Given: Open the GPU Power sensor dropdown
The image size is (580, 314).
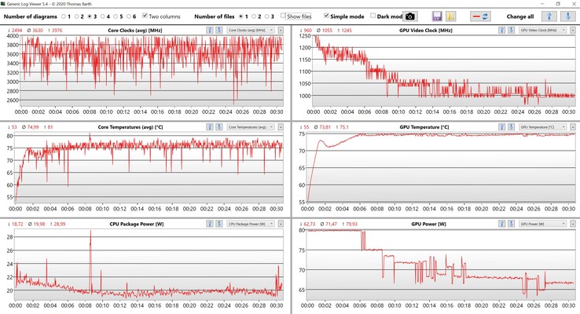Looking at the screenshot, I should (542, 224).
